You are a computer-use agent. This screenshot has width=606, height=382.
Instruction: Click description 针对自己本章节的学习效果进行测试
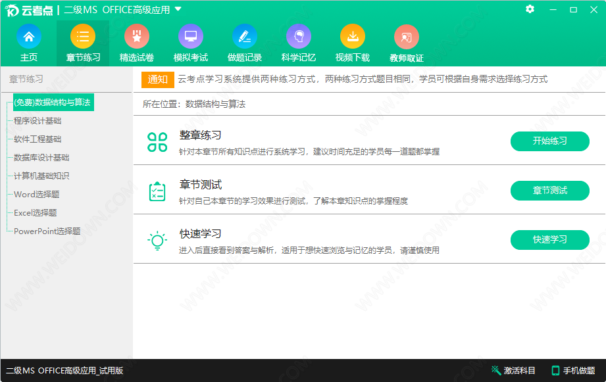tap(293, 201)
